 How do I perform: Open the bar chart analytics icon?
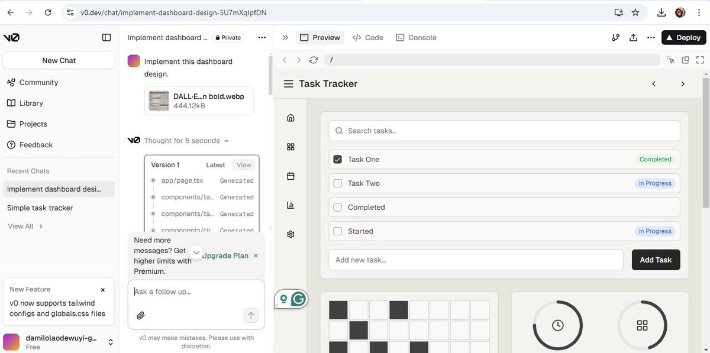pos(291,205)
